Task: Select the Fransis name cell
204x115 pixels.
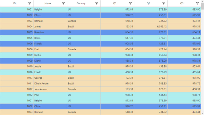Action: [50, 44]
